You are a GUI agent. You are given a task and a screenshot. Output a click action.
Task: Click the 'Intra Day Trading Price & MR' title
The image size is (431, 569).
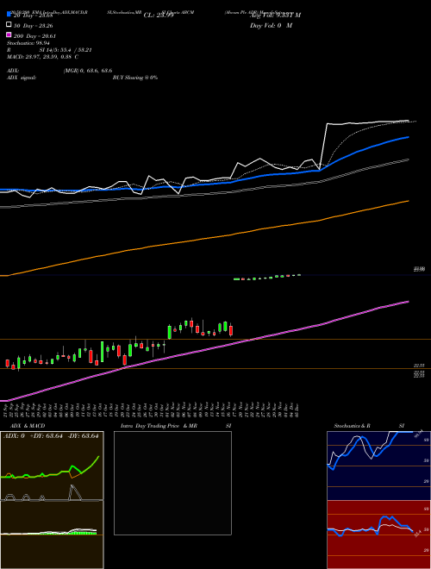pos(159,426)
